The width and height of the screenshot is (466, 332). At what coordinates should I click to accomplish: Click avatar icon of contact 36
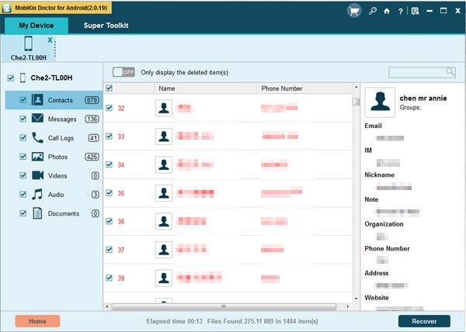pos(163,221)
